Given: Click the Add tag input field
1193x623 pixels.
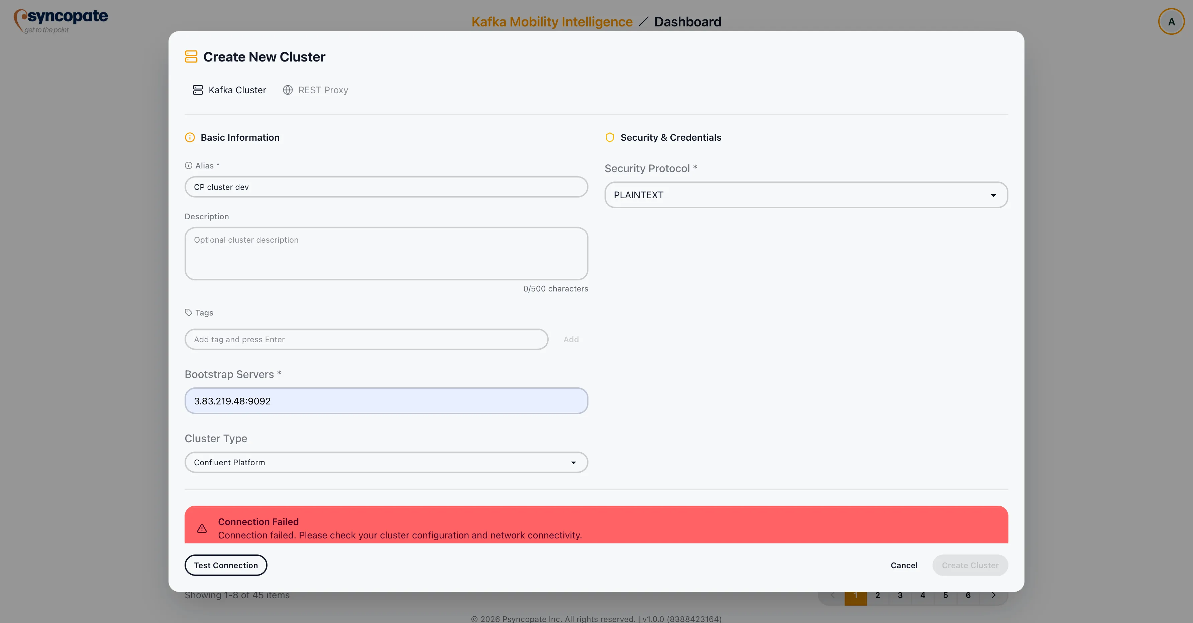Looking at the screenshot, I should pyautogui.click(x=366, y=339).
